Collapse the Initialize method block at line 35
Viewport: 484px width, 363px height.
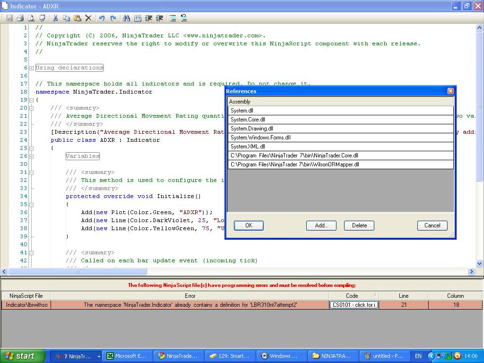(31, 205)
